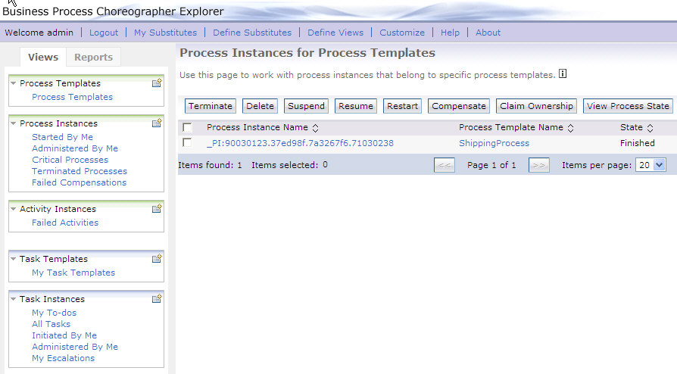Click the Resume button
The width and height of the screenshot is (677, 374).
pos(356,106)
